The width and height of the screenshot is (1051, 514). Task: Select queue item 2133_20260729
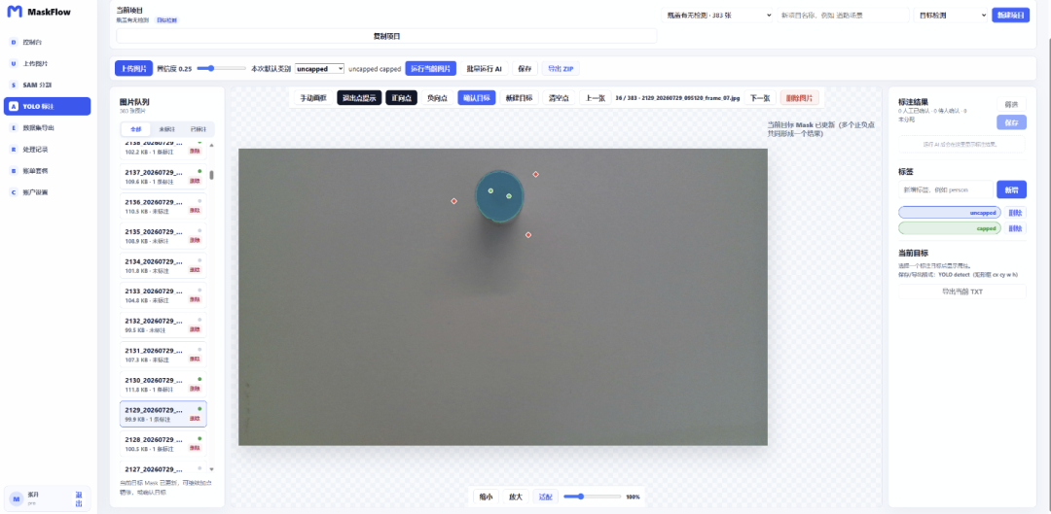click(x=163, y=295)
